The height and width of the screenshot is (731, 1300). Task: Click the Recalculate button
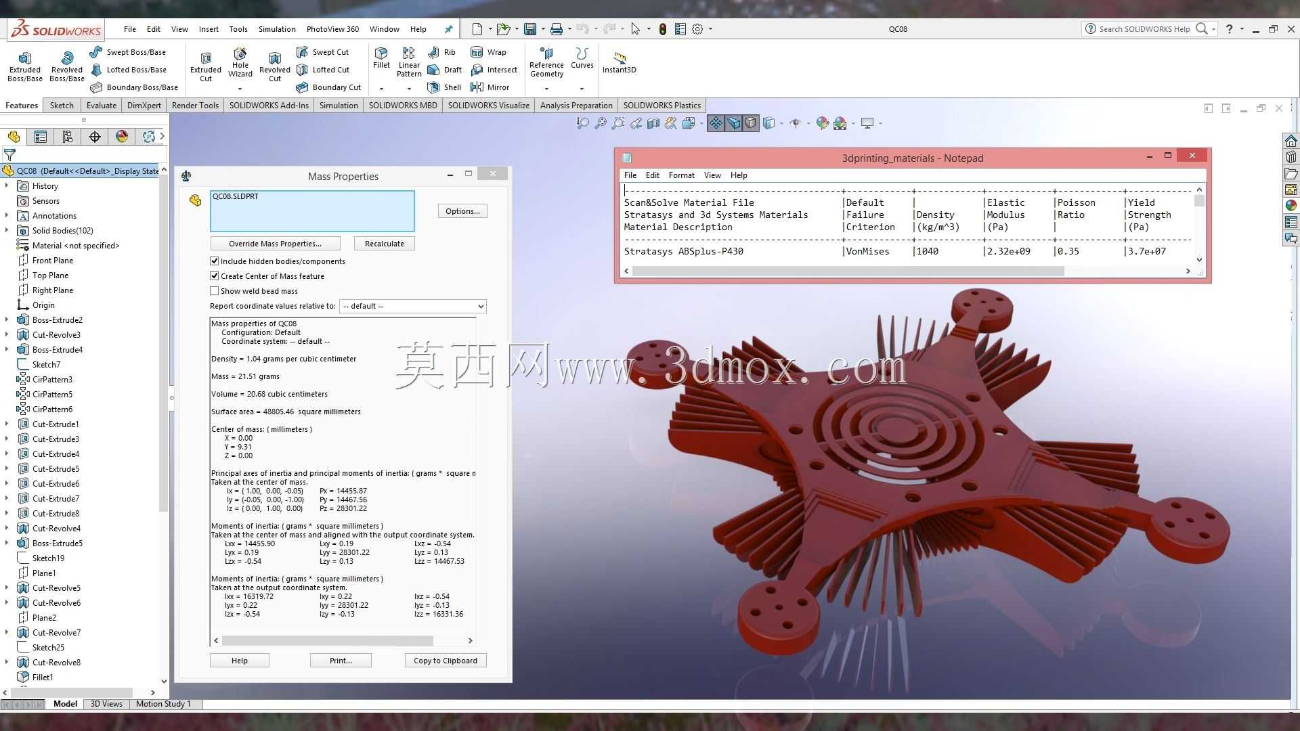(385, 244)
